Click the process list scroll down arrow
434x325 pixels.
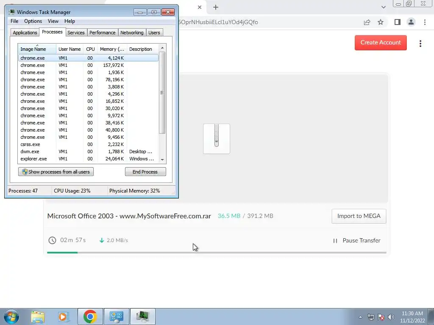(162, 160)
